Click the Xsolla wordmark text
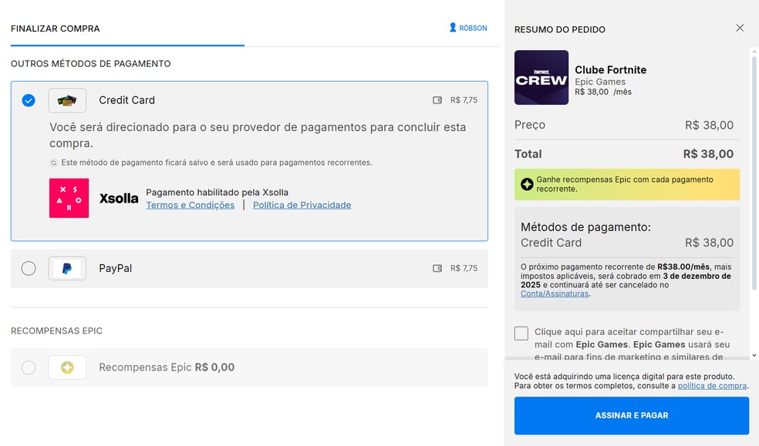 [119, 199]
